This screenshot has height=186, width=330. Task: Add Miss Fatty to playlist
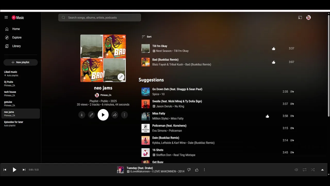click(x=292, y=116)
